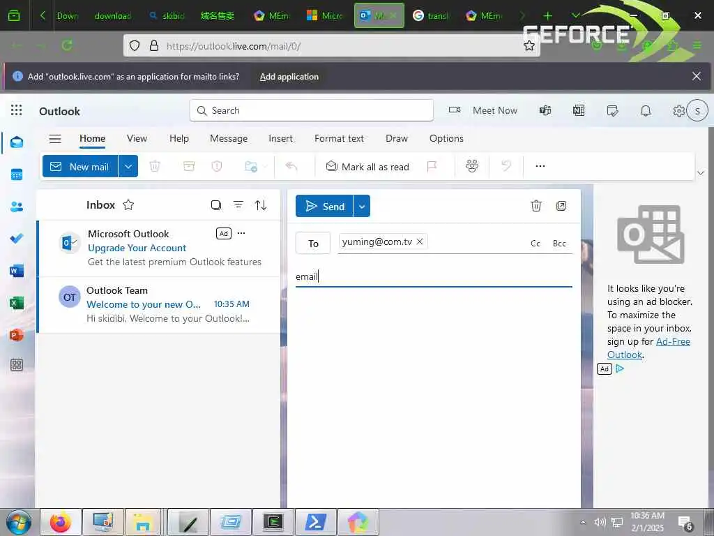This screenshot has height=536, width=714.
Task: Toggle select mode for messages in Inbox
Action: tap(216, 205)
